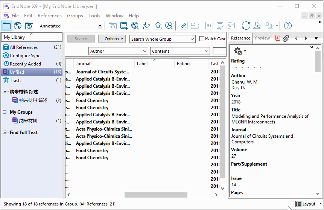324x210 pixels.
Task: Click the Format Bibliography icon
Action: 220,26
